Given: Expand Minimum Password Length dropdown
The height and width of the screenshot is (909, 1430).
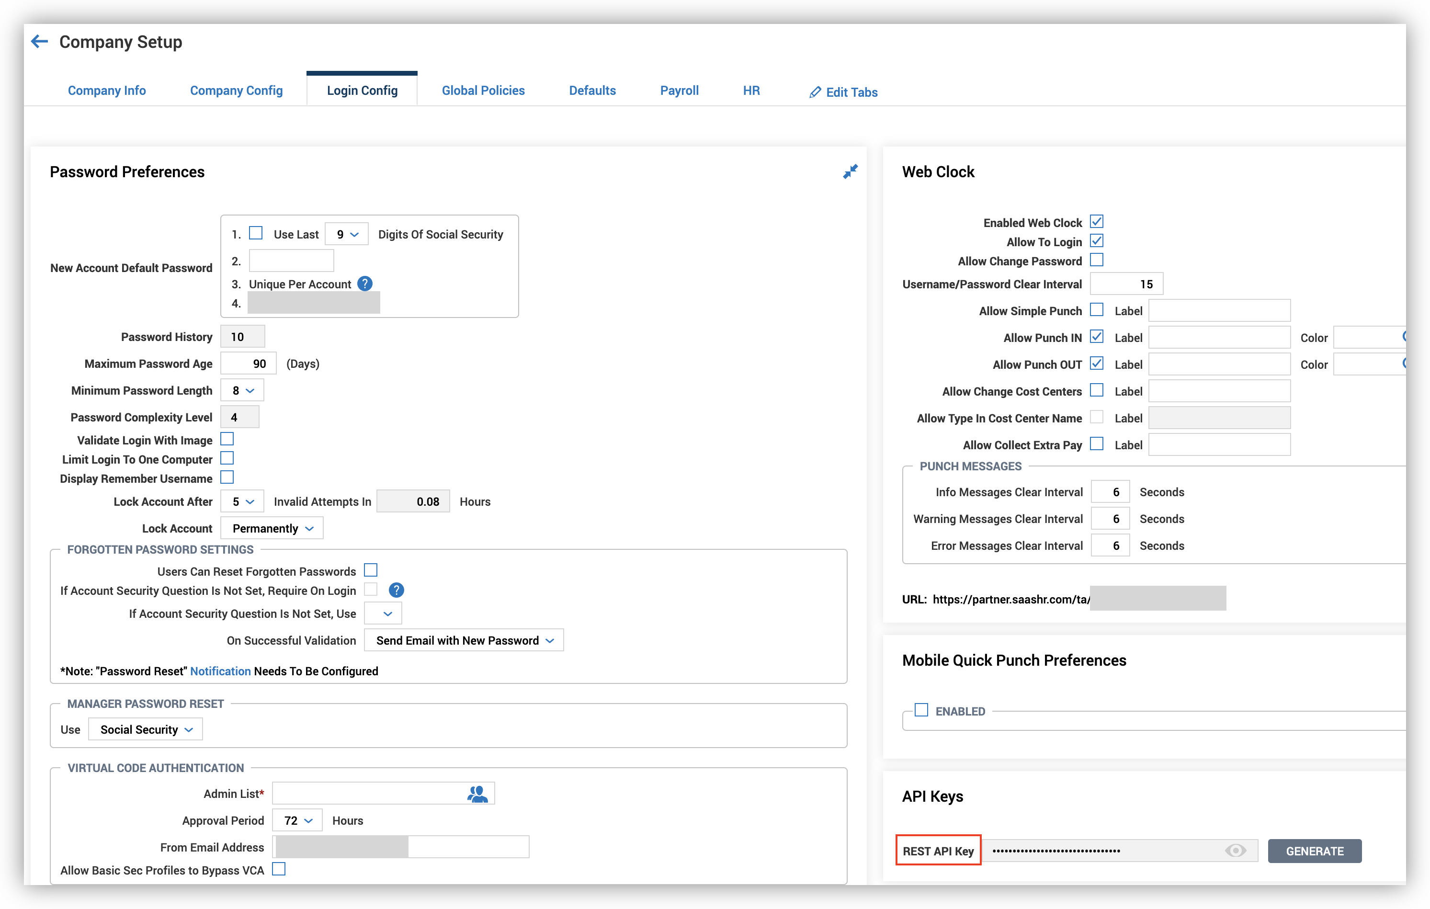Looking at the screenshot, I should coord(242,391).
